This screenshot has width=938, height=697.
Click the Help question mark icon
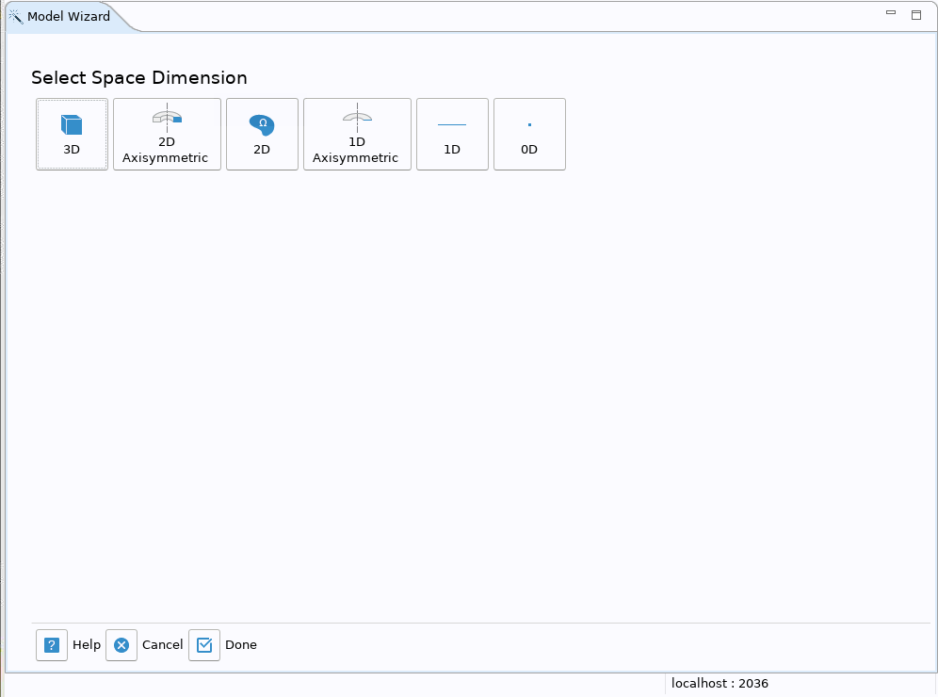pos(52,645)
